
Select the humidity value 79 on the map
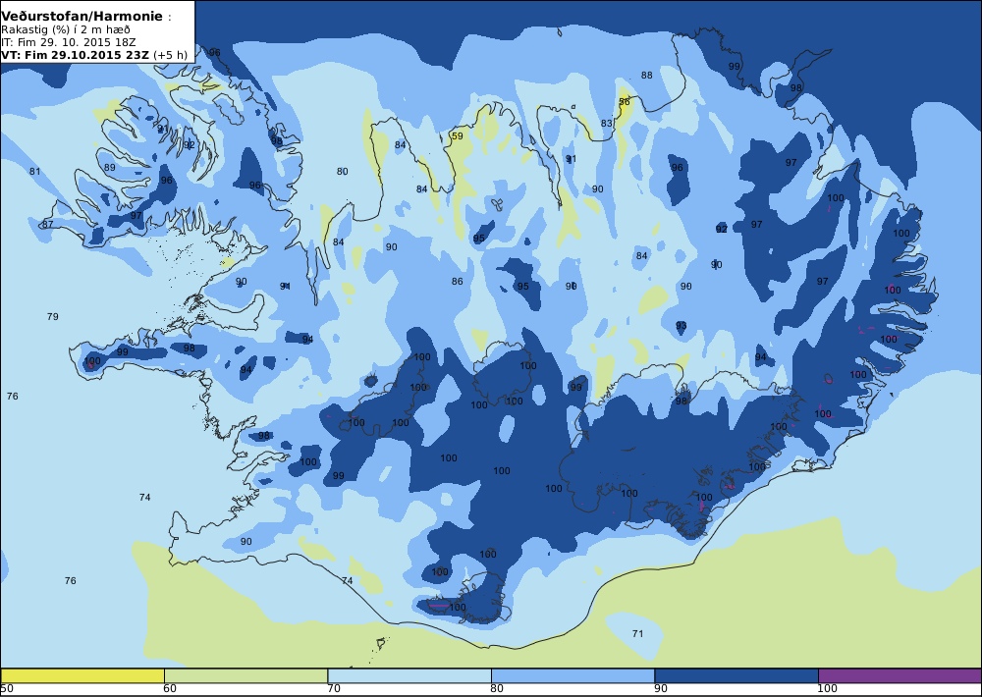click(x=53, y=316)
